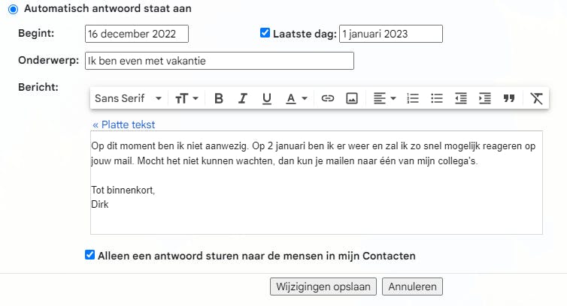Format text as a quote block

point(509,98)
